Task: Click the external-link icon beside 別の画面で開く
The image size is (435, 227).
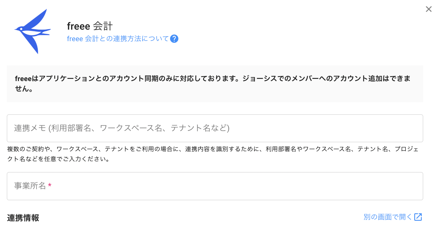Action: coord(418,217)
